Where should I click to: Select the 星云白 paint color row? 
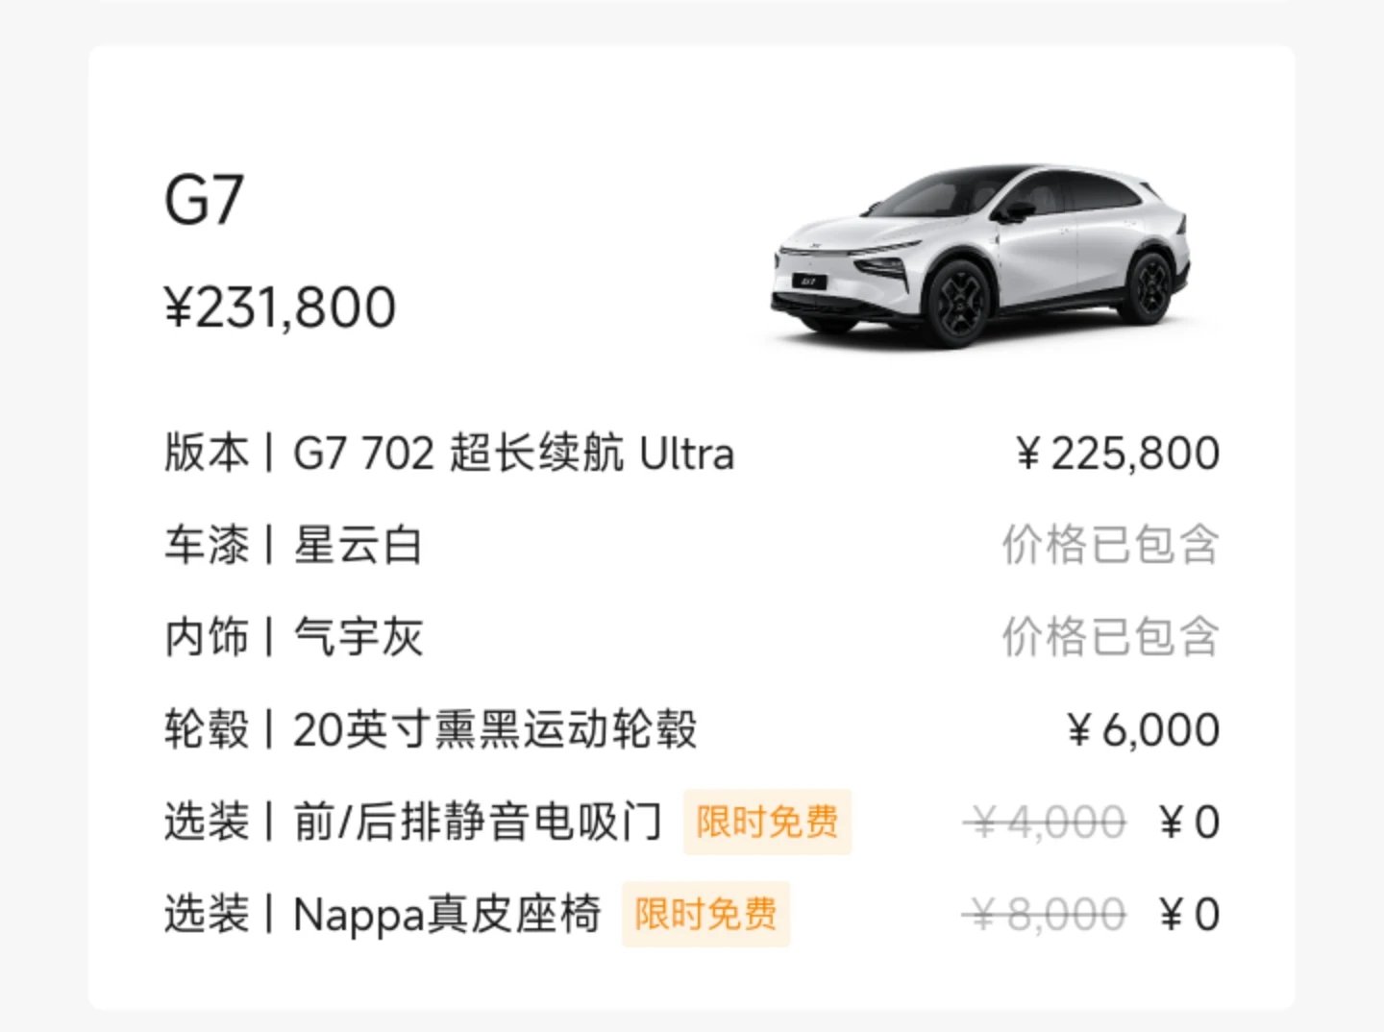click(358, 545)
